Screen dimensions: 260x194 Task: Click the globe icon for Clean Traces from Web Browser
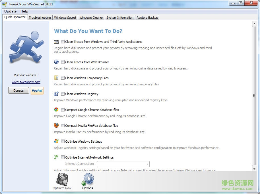(x=56, y=62)
